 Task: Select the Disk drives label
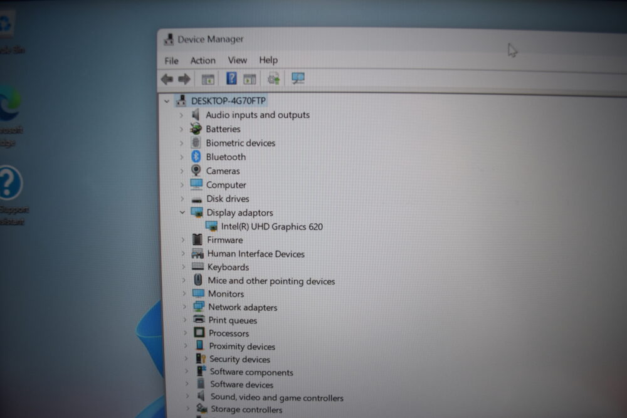[228, 199]
